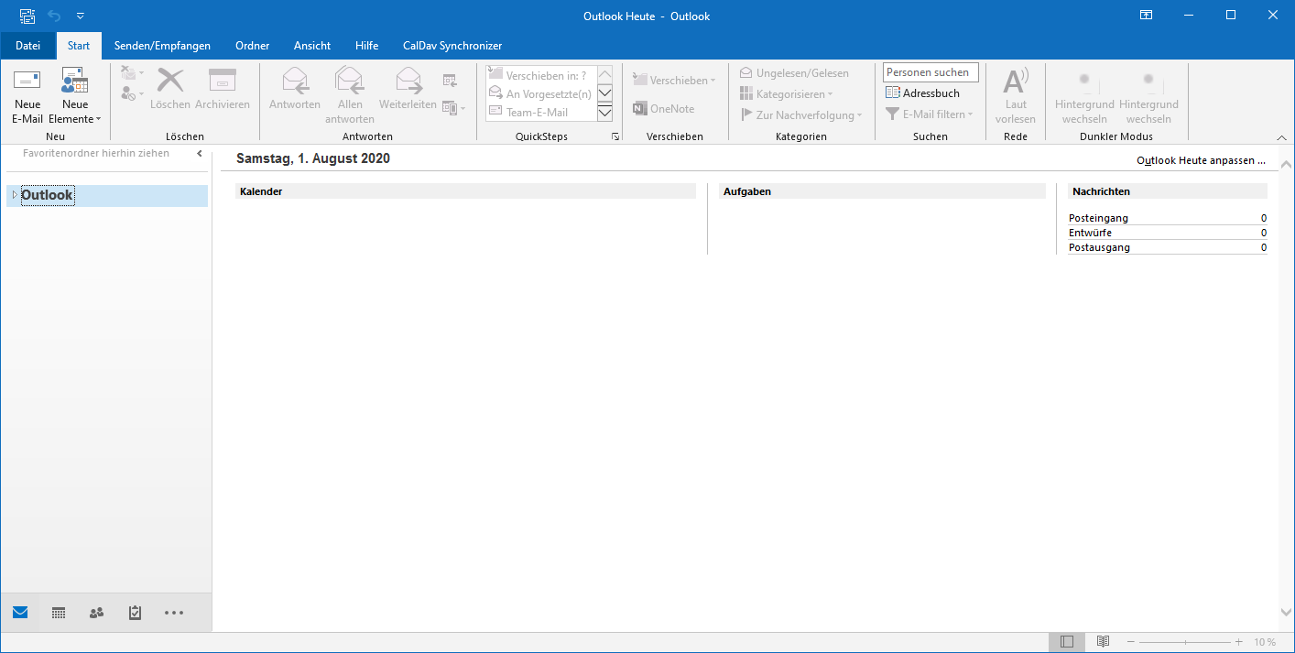Click Allen antworten in ribbon
Viewport: 1295px width, 653px height.
[x=350, y=96]
